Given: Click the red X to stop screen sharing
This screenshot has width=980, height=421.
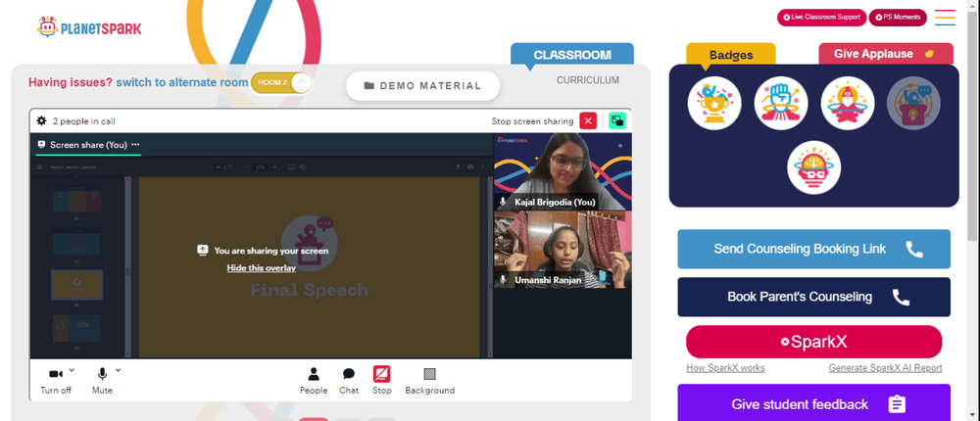Looking at the screenshot, I should pyautogui.click(x=588, y=120).
